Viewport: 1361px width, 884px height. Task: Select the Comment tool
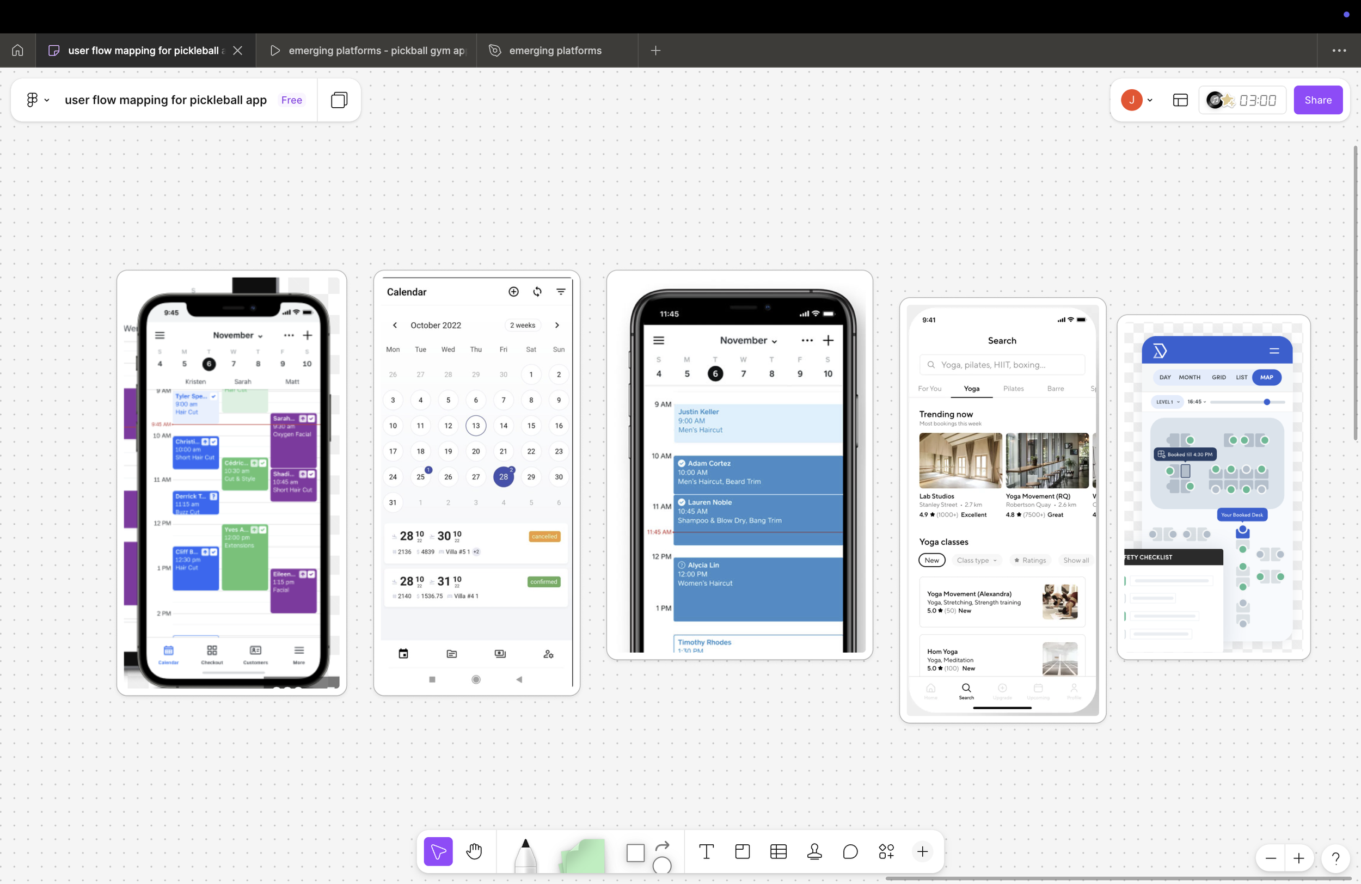[x=850, y=851]
